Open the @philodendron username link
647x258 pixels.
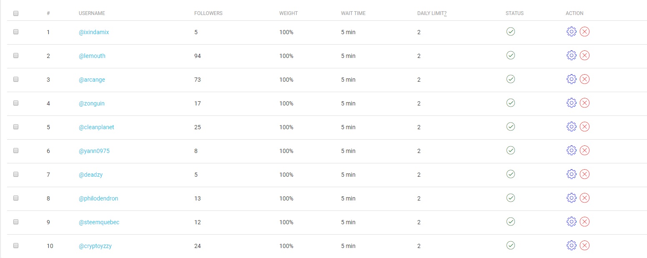[98, 198]
